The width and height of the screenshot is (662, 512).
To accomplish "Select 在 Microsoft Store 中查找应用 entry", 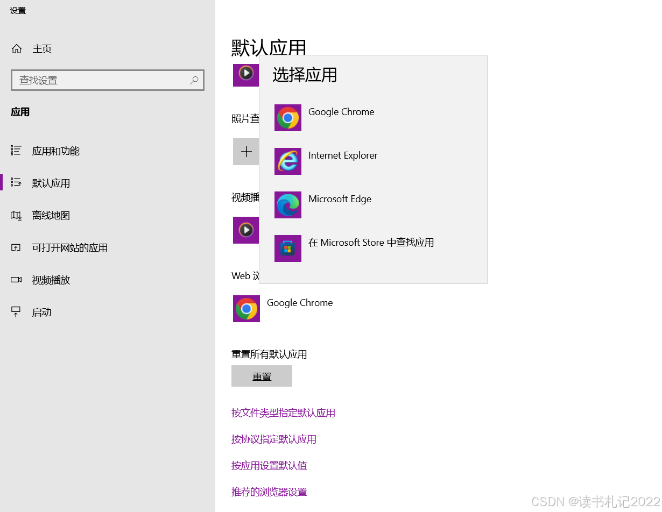I will click(371, 243).
